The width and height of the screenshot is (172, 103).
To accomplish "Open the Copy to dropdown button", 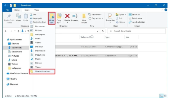I will pyautogui.click(x=59, y=18).
